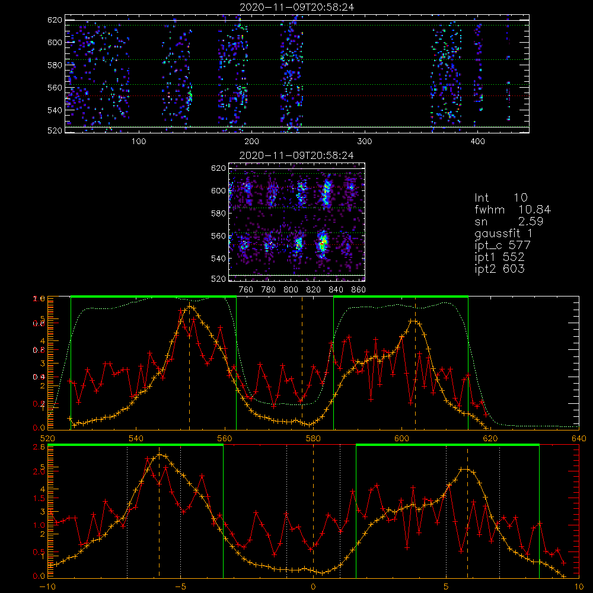Click x-axis label 760 under the middle image
Image resolution: width=593 pixels, height=593 pixels.
pos(246,290)
